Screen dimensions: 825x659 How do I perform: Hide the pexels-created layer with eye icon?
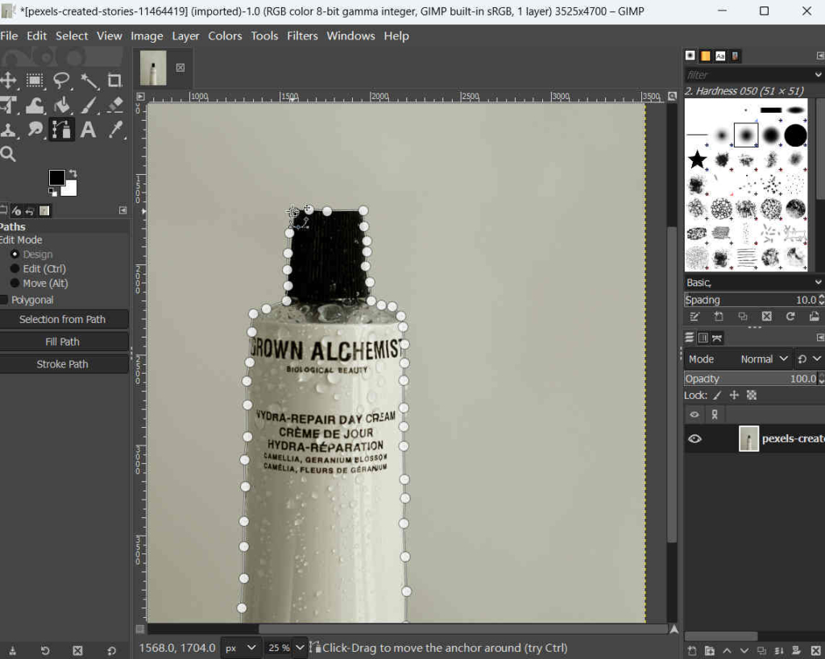point(694,438)
